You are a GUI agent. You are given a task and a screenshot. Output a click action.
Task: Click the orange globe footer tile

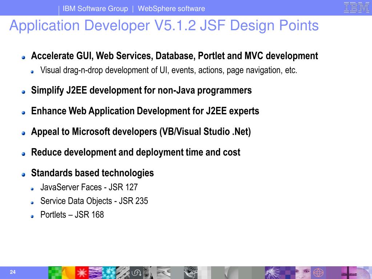coord(318,272)
